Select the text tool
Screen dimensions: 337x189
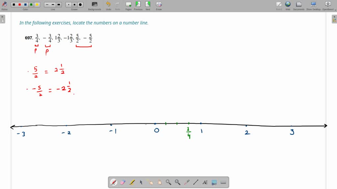[205, 182]
